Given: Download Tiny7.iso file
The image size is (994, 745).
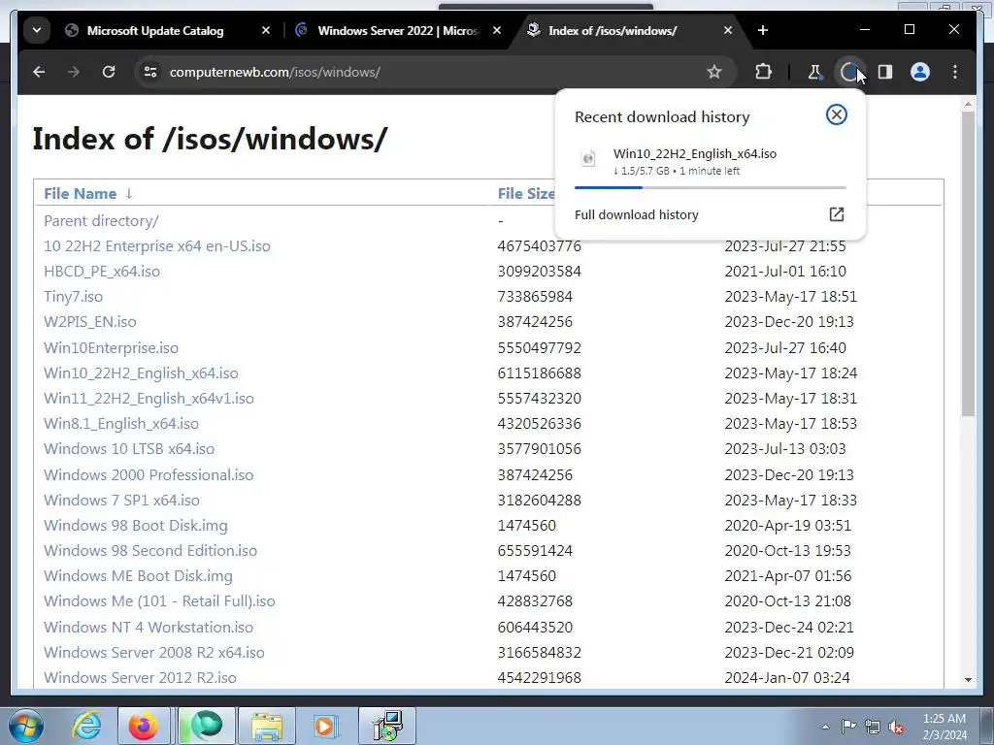Looking at the screenshot, I should tap(73, 297).
